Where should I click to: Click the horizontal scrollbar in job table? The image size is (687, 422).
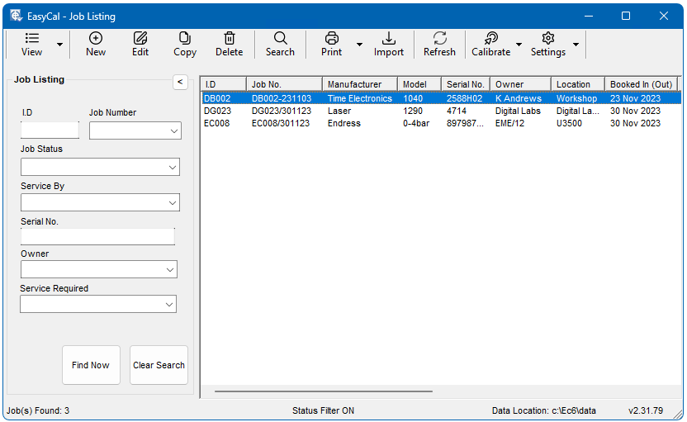pos(323,391)
